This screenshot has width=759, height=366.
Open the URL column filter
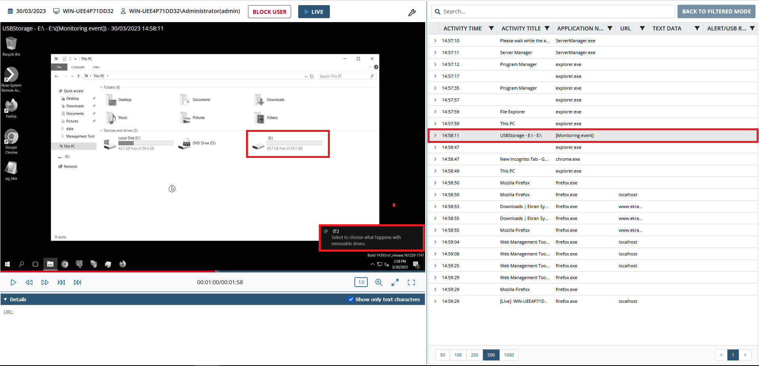[642, 28]
